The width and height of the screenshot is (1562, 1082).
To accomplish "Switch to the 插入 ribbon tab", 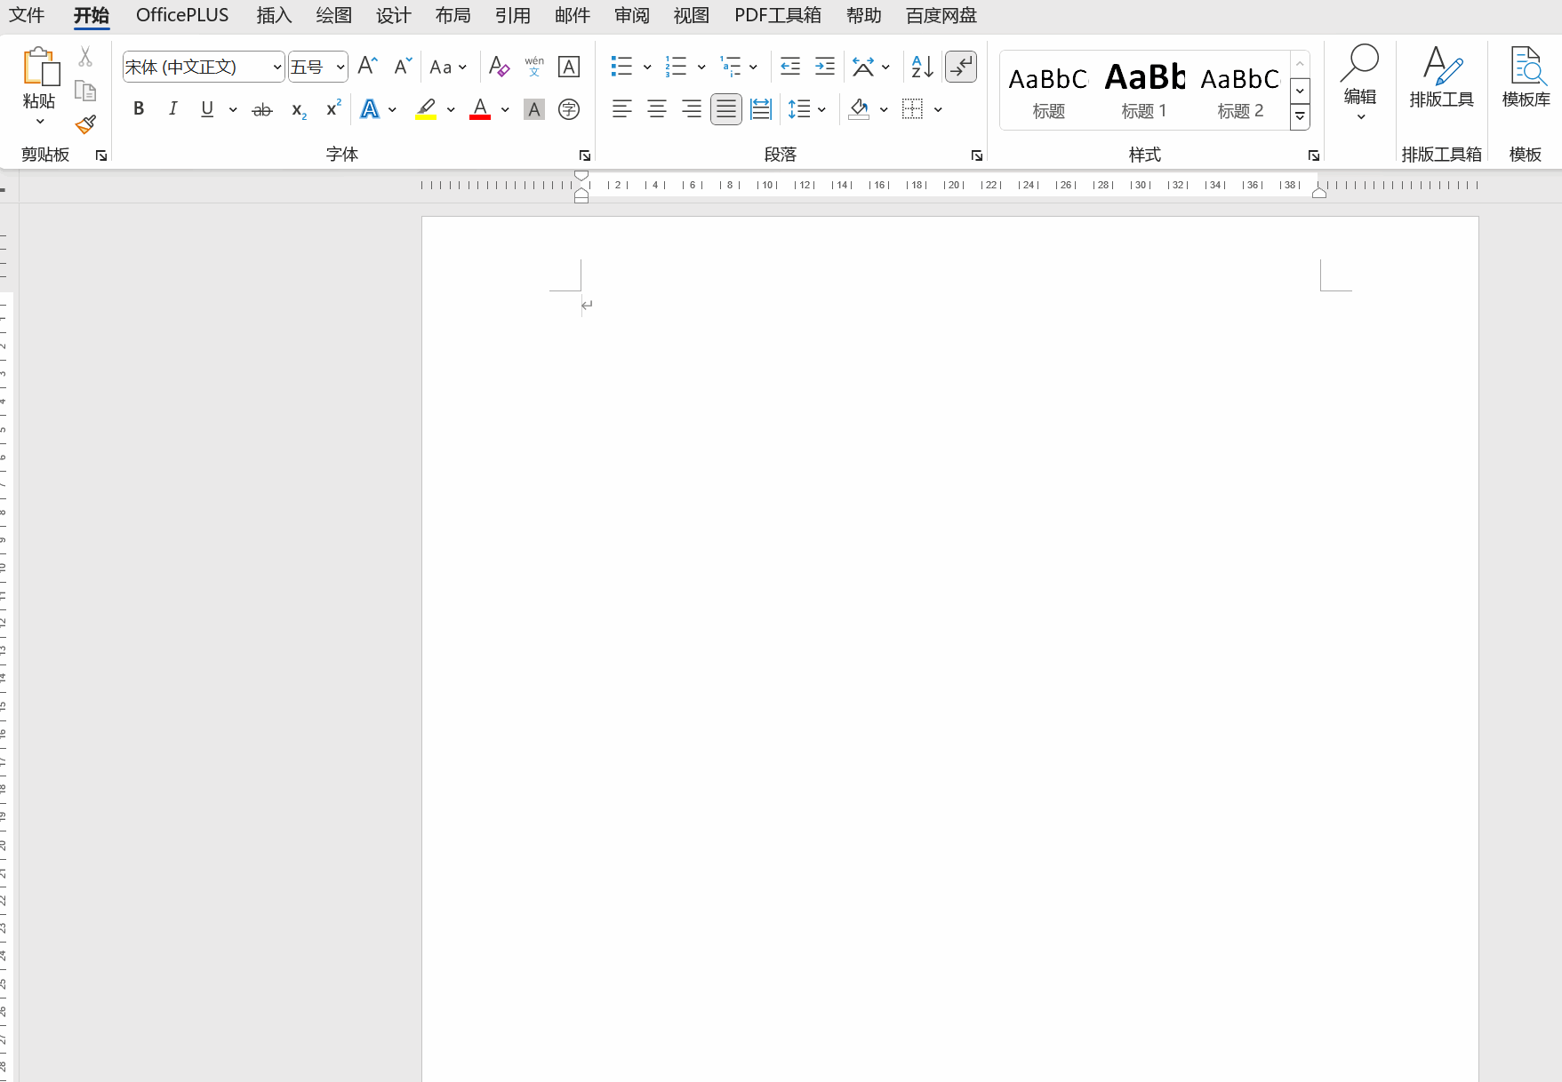I will click(274, 15).
